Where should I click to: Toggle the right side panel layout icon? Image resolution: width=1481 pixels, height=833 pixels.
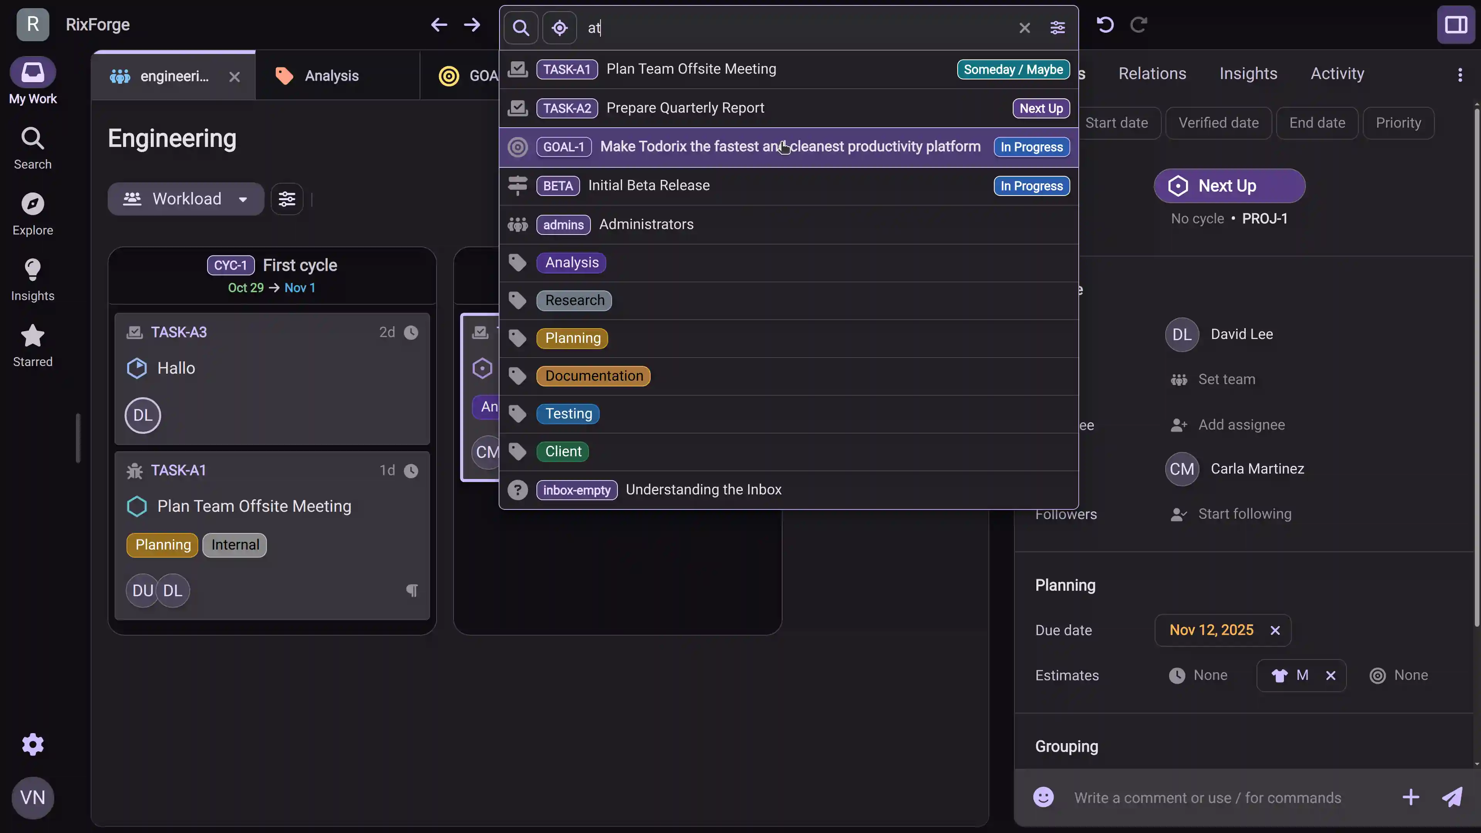1456,25
